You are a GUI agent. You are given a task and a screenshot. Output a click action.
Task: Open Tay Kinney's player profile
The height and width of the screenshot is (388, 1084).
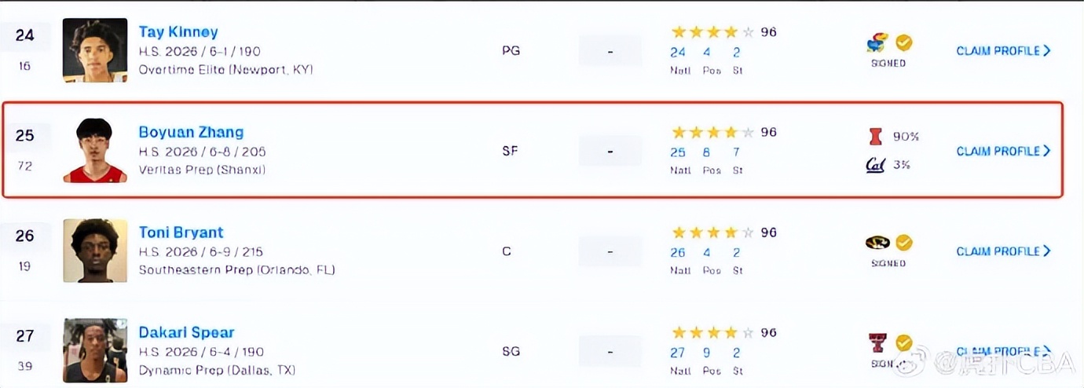(178, 32)
